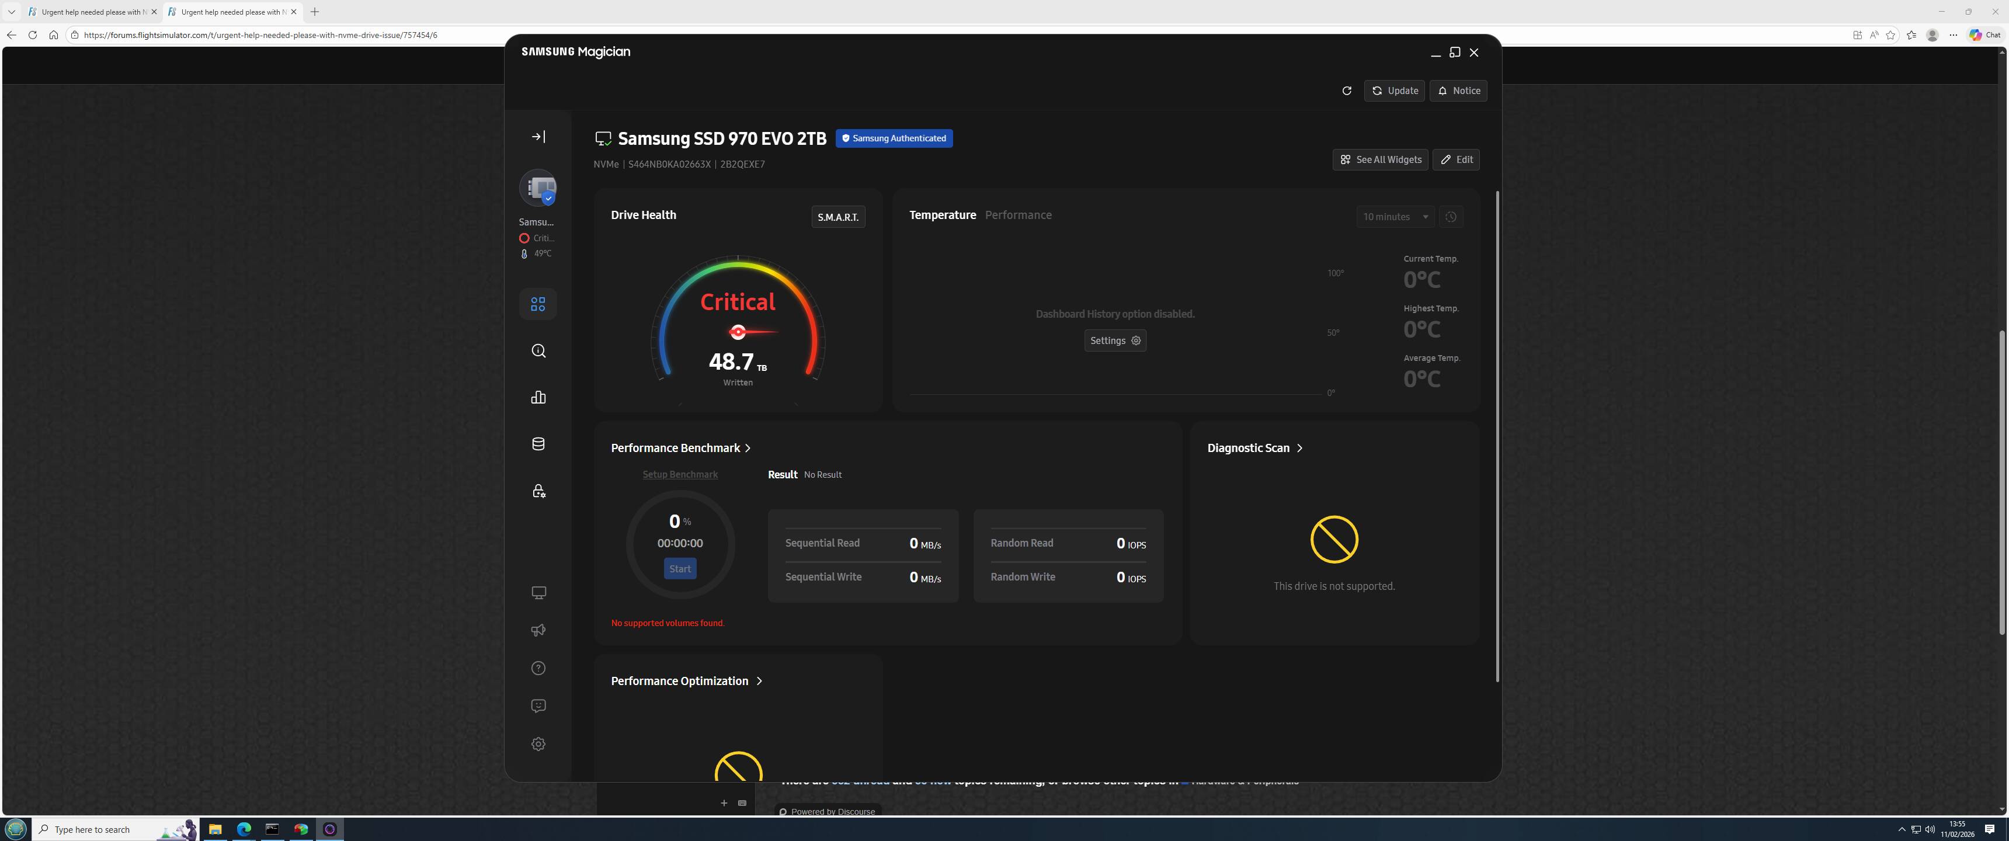This screenshot has height=841, width=2009.
Task: Click the Setup Benchmark link
Action: (x=680, y=474)
